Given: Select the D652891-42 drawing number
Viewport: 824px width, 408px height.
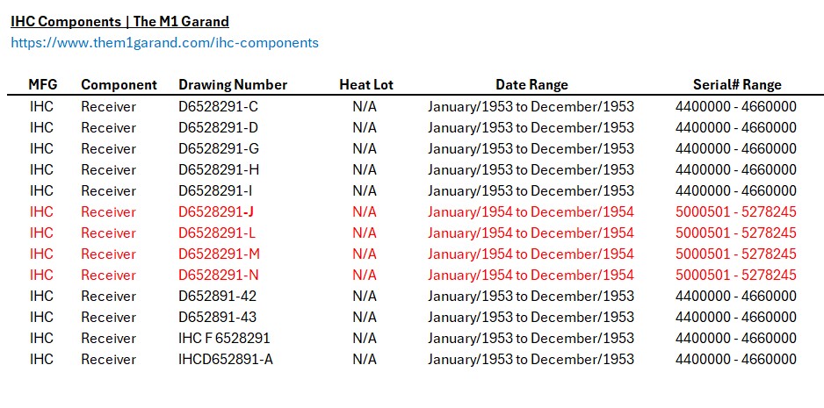Looking at the screenshot, I should point(218,296).
